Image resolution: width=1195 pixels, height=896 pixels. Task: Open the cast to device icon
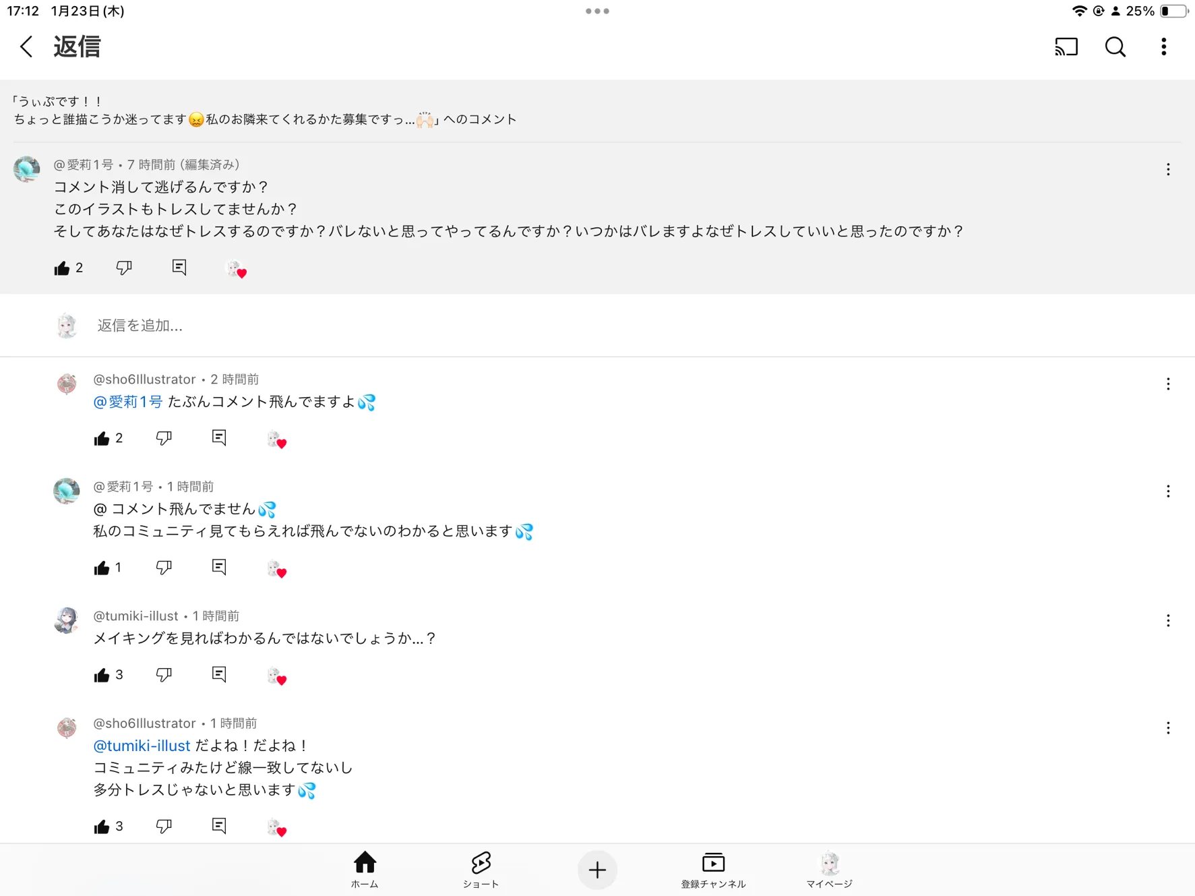click(x=1066, y=47)
